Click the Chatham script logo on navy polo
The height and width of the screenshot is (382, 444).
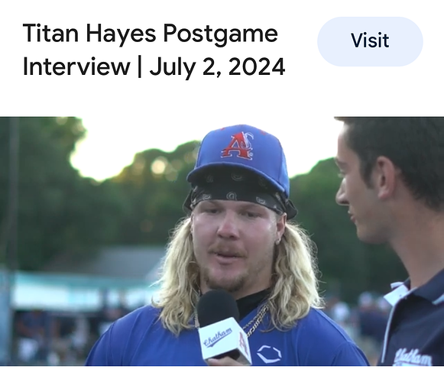coord(413,358)
